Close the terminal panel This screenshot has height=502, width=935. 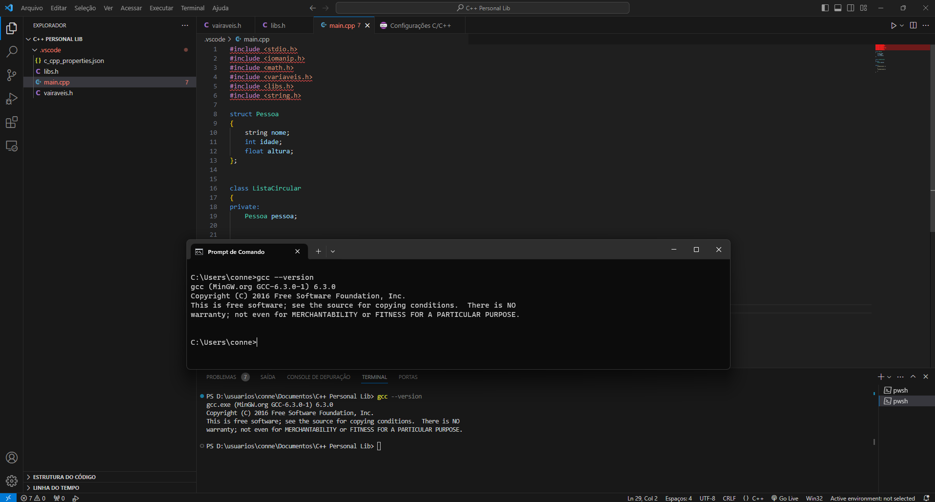tap(926, 376)
